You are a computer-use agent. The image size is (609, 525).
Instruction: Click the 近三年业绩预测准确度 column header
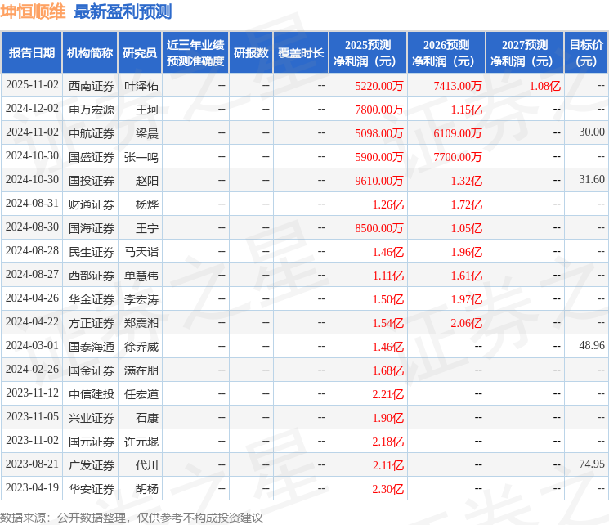pyautogui.click(x=195, y=53)
